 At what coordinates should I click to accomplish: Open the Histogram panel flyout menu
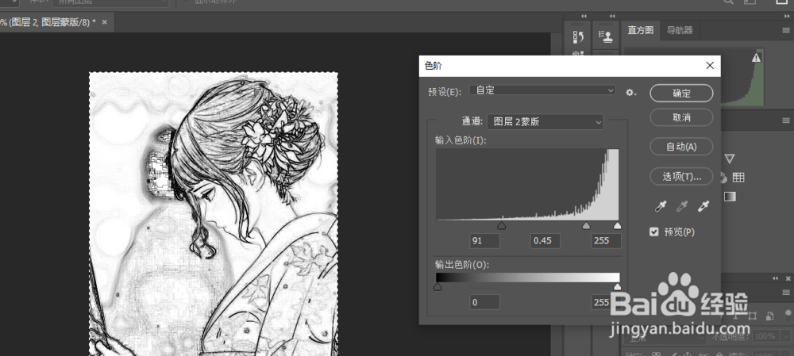[785, 30]
